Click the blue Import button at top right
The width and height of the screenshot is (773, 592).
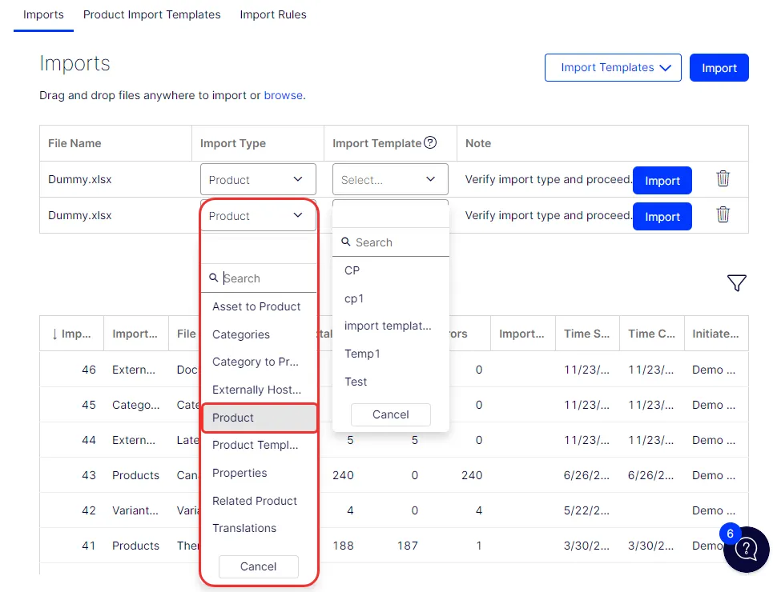[719, 67]
